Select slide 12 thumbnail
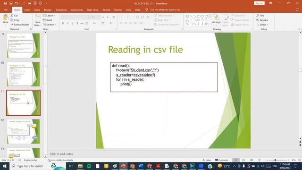 (x=23, y=131)
